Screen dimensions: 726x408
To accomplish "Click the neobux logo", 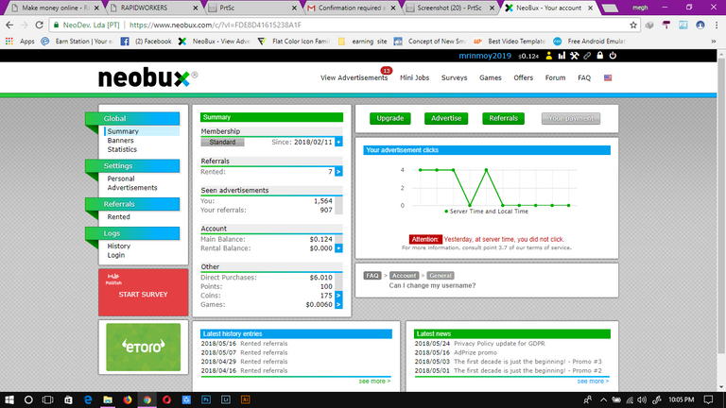I will pyautogui.click(x=147, y=77).
